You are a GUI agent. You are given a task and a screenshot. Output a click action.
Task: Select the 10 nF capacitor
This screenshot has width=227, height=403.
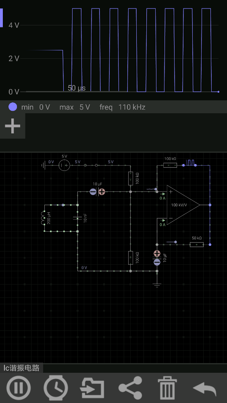78,218
